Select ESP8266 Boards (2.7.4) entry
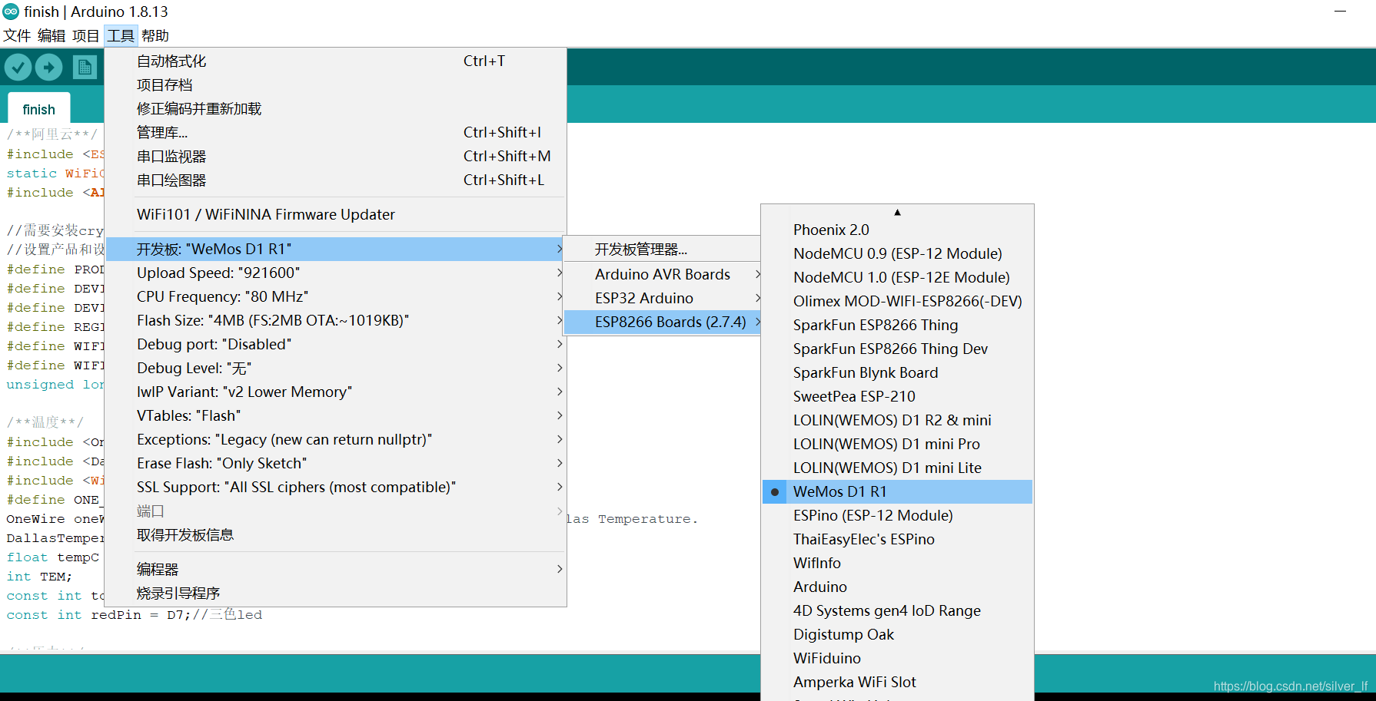 (x=663, y=322)
